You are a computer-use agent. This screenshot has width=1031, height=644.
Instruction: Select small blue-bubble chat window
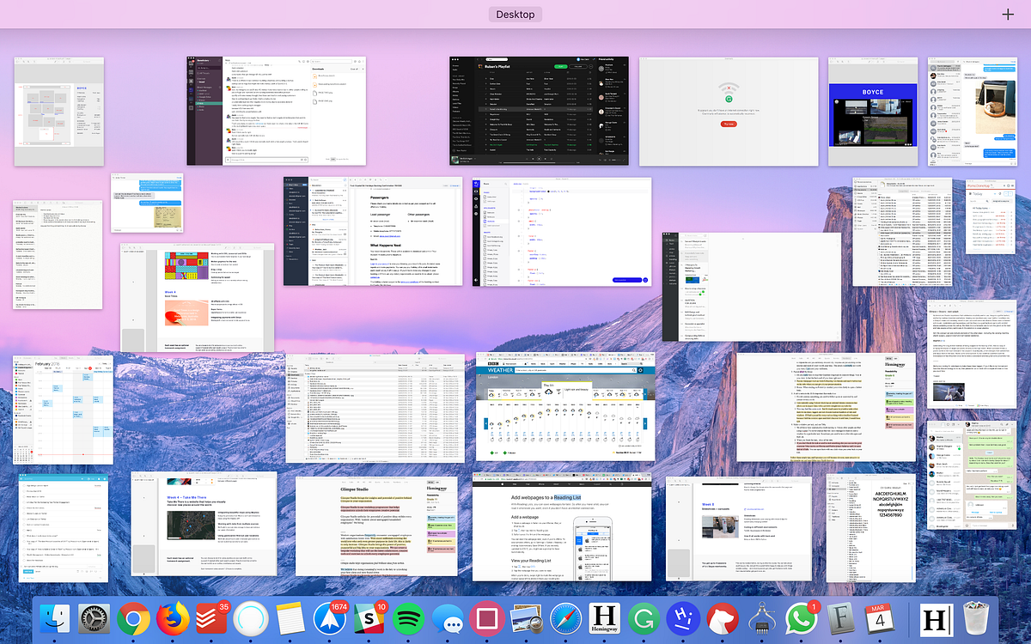pos(147,203)
